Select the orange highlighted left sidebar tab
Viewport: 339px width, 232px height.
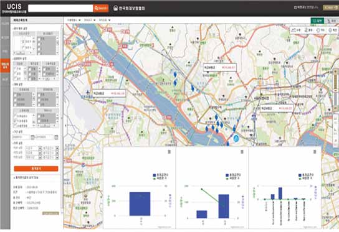5,65
